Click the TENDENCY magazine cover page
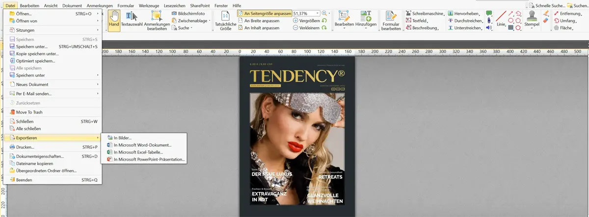Image resolution: width=589 pixels, height=217 pixels. pyautogui.click(x=296, y=137)
